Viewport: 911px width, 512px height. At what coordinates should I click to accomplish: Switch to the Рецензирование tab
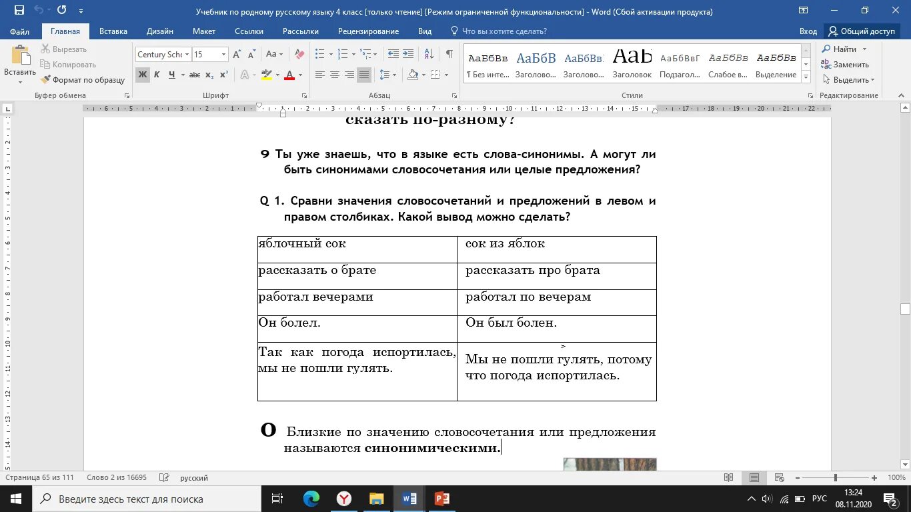click(368, 31)
